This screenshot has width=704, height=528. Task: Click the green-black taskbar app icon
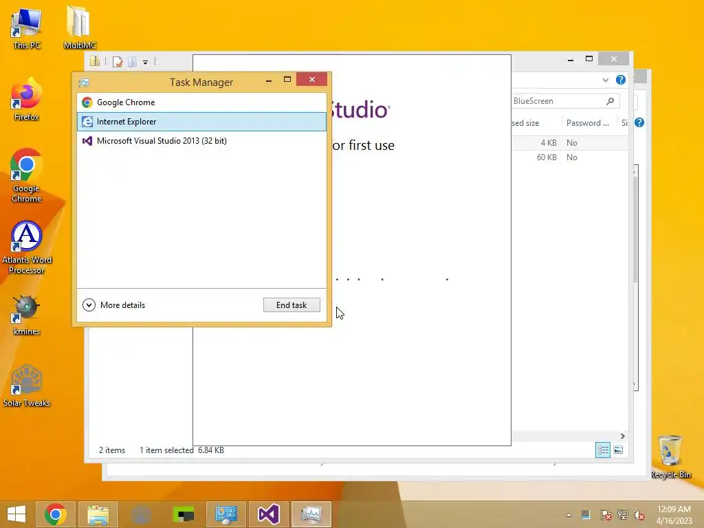(x=183, y=514)
